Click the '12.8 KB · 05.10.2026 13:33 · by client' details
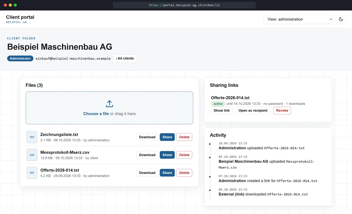This screenshot has width=352, height=214. tap(69, 158)
